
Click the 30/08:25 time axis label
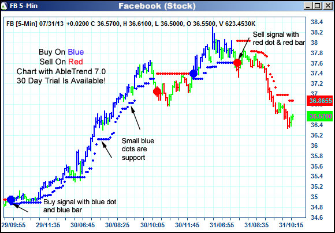tap(117, 225)
